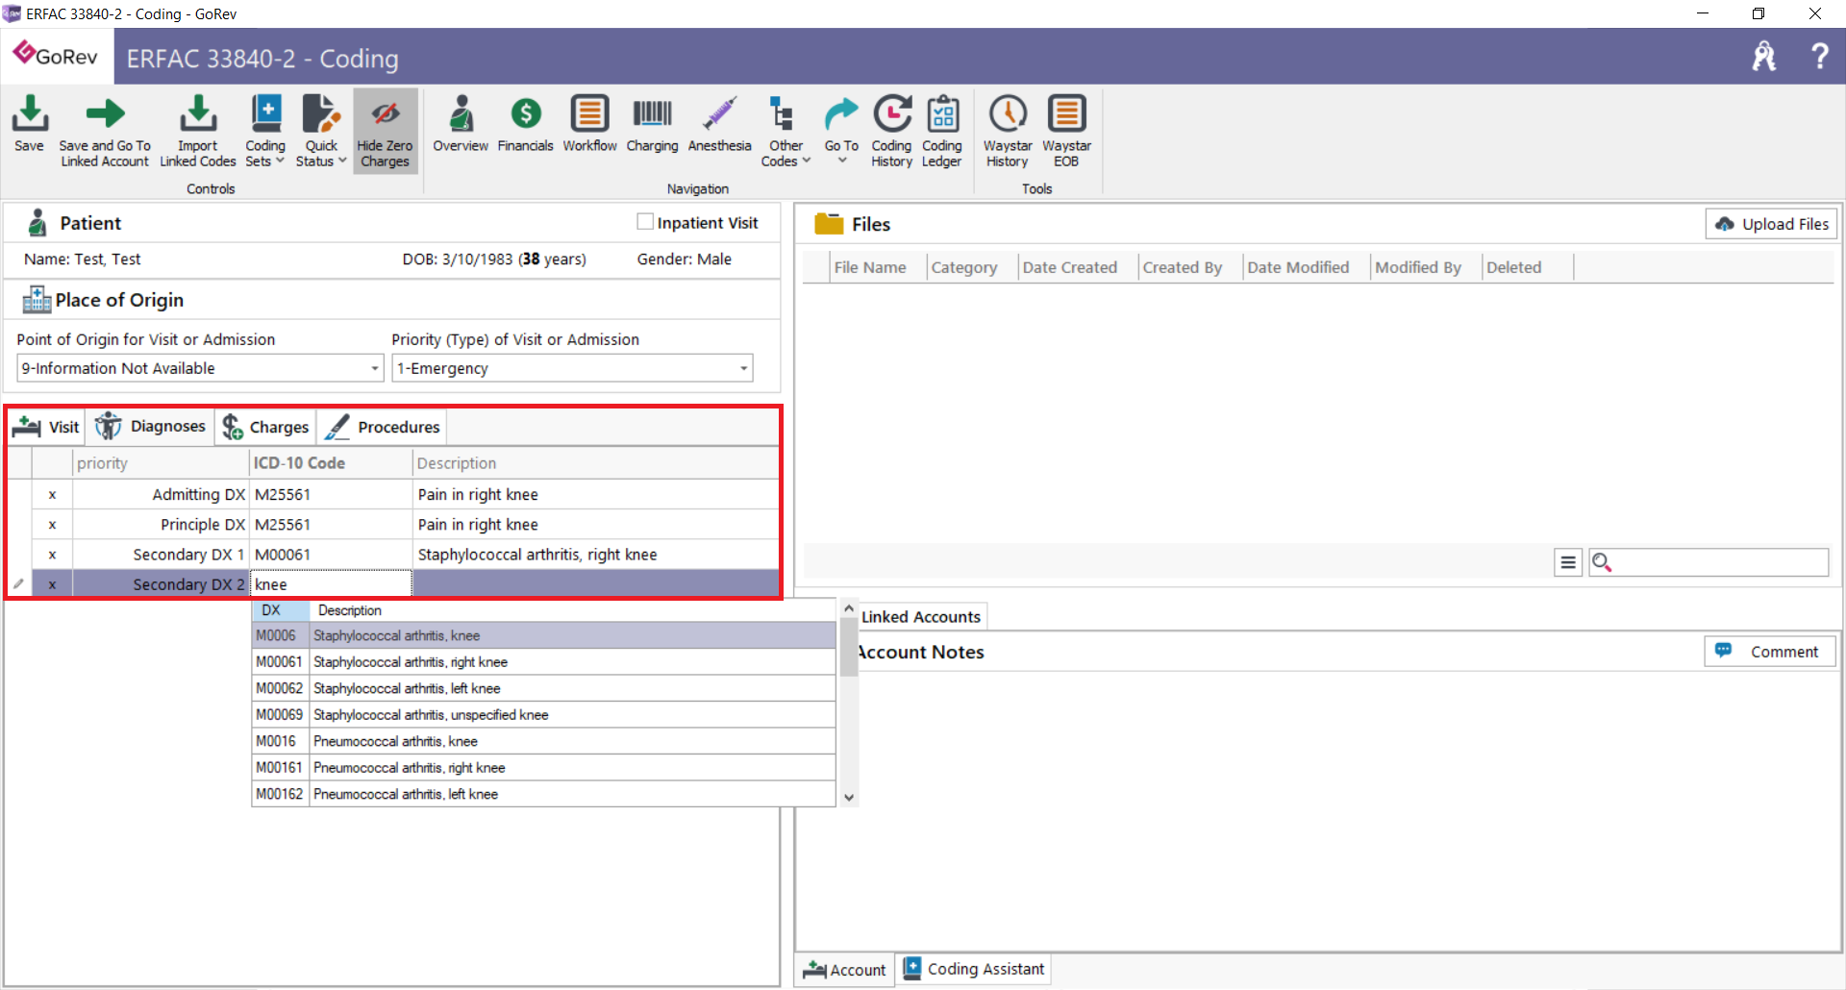
Task: Select M00062 Staphylococcal arthritis, left knee
Action: pyautogui.click(x=543, y=688)
